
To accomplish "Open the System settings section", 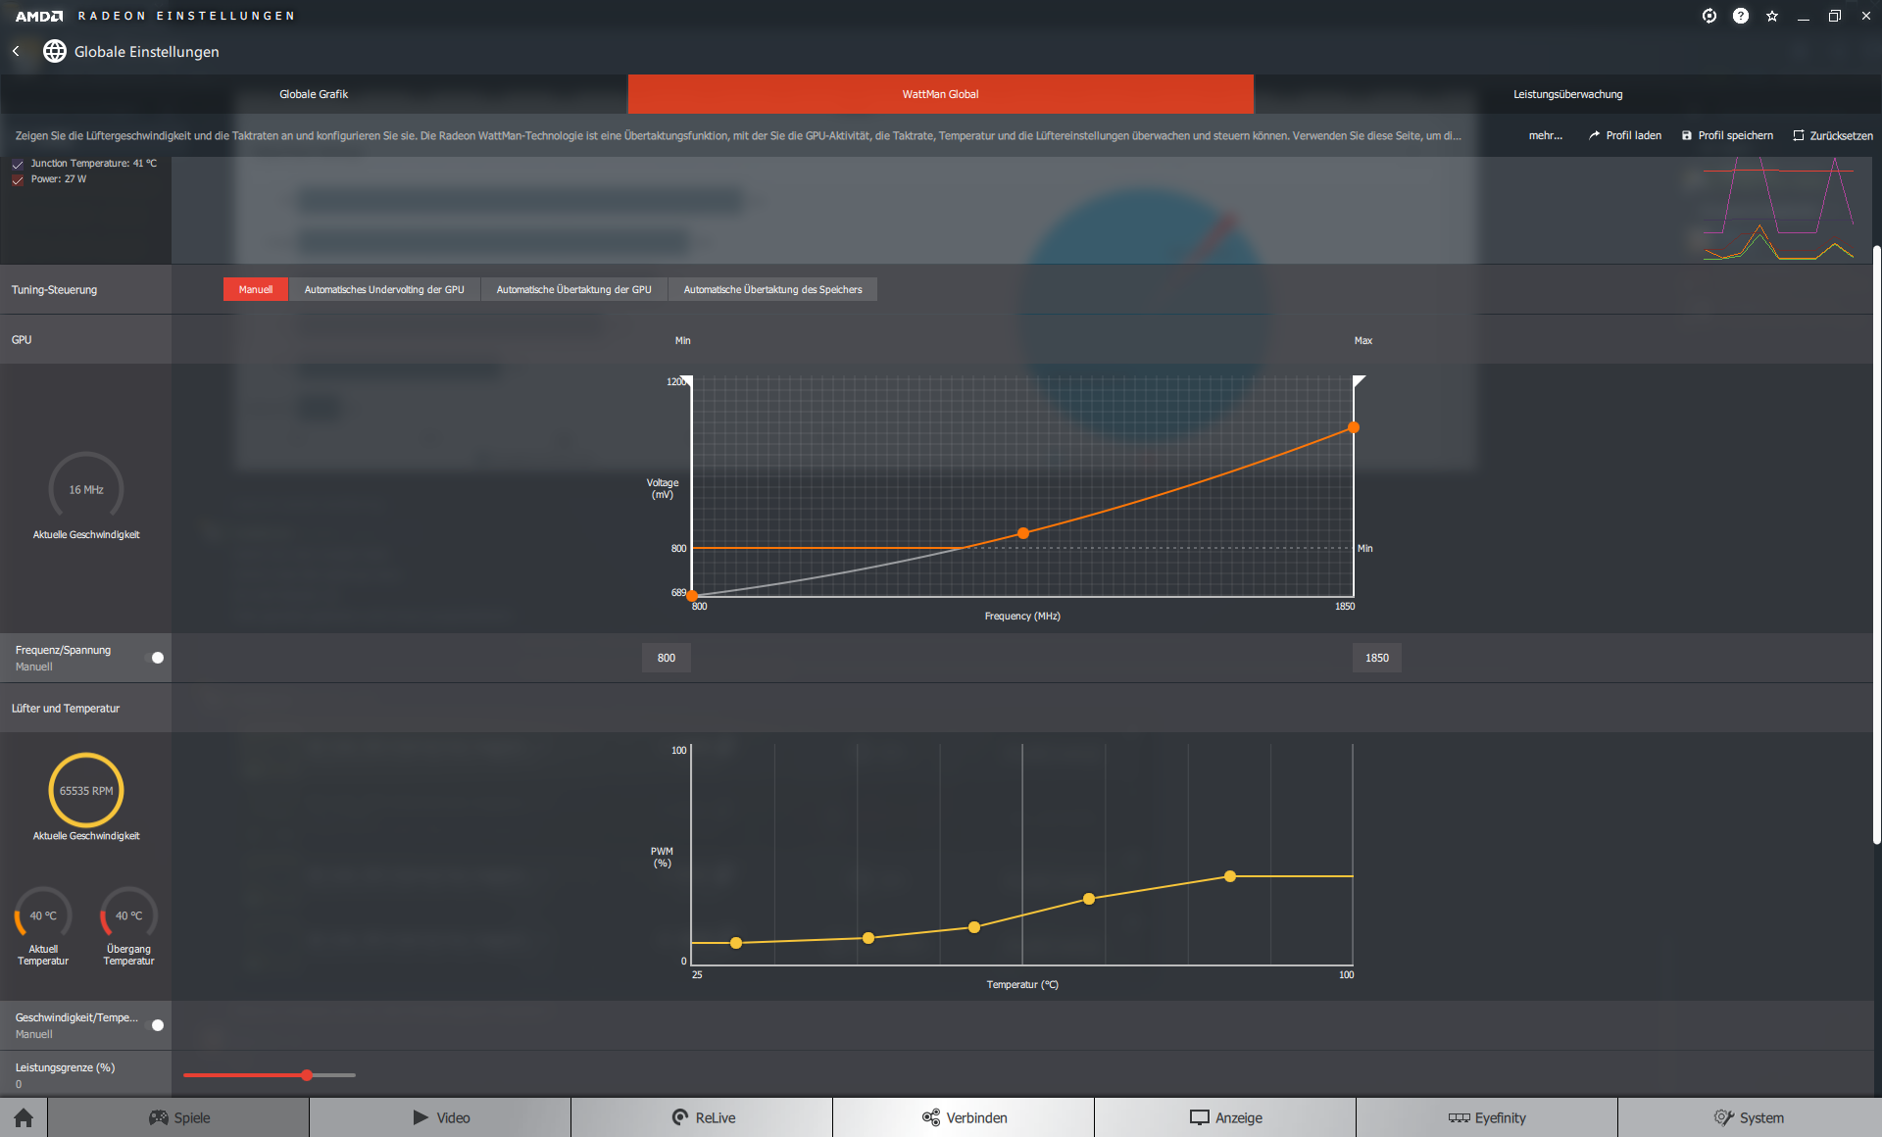I will pos(1748,1117).
